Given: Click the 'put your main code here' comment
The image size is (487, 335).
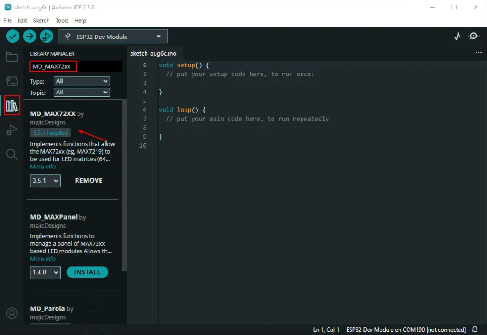Looking at the screenshot, I should (x=249, y=119).
